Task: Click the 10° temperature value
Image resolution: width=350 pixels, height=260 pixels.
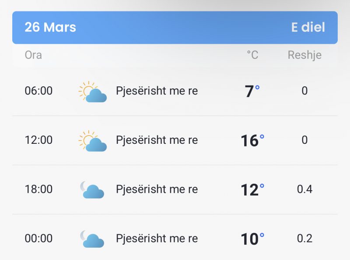Action: click(x=252, y=239)
